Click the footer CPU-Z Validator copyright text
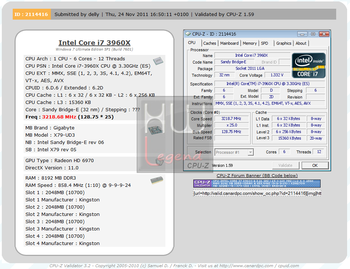 [x=174, y=266]
